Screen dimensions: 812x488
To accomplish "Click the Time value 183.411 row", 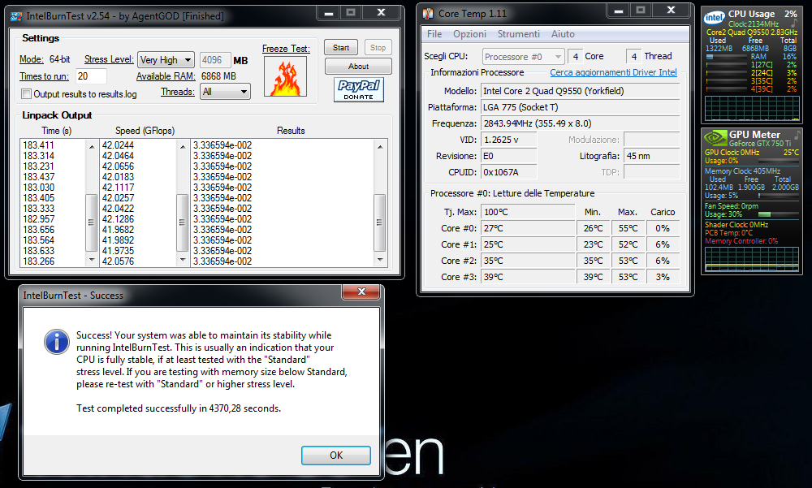I will pyautogui.click(x=38, y=145).
